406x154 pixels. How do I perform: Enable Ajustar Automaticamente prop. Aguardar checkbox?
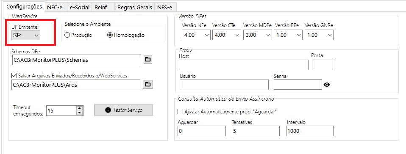[180, 112]
